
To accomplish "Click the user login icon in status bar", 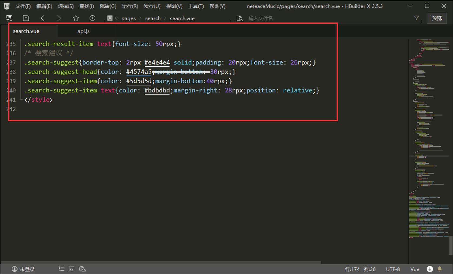I will pos(15,269).
